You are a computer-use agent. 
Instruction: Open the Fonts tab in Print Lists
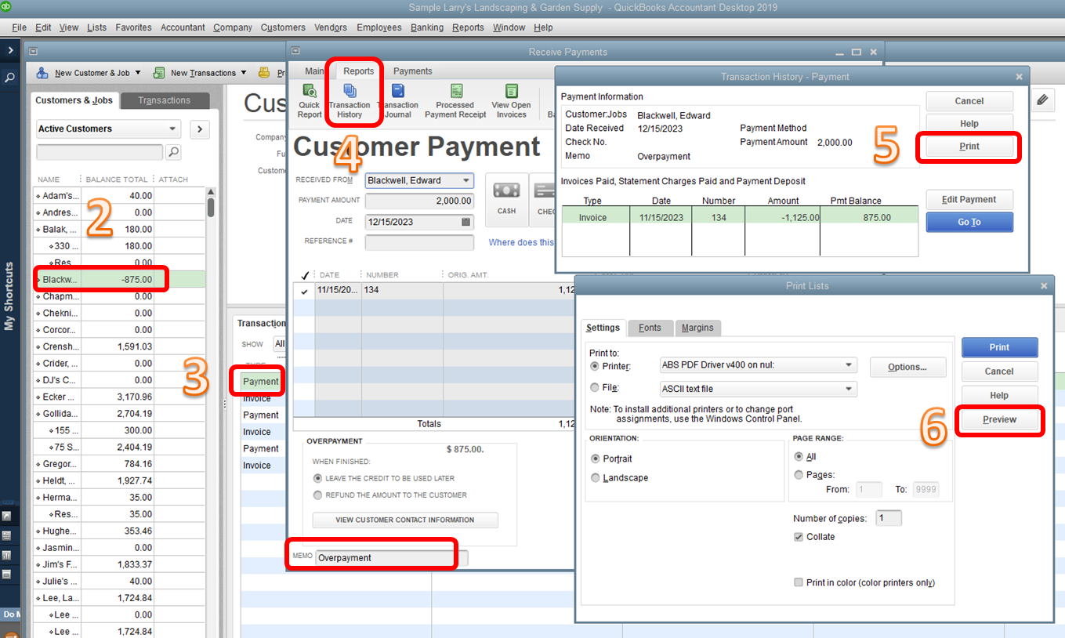tap(650, 328)
